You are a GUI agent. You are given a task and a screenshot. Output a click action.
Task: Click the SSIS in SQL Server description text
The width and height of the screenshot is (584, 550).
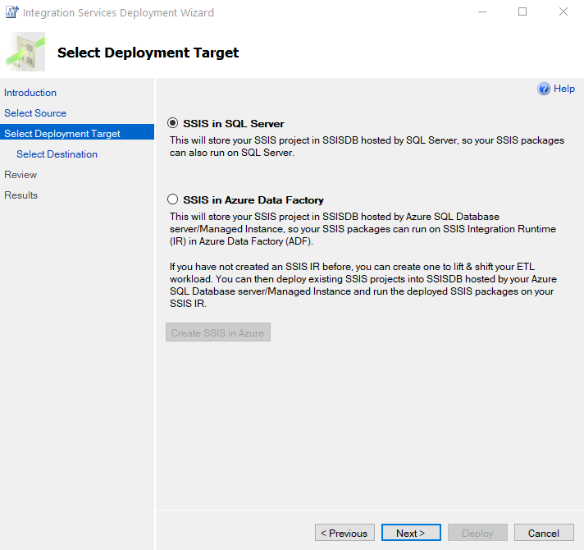point(367,146)
